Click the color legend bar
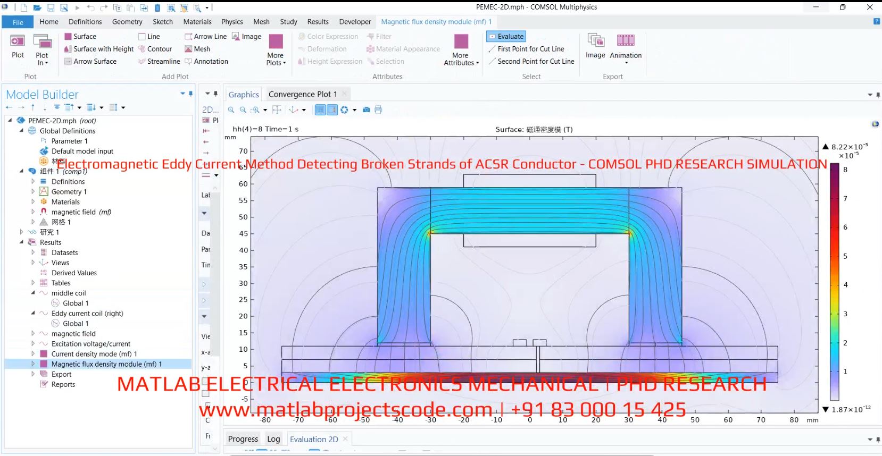The width and height of the screenshot is (882, 456). click(835, 282)
